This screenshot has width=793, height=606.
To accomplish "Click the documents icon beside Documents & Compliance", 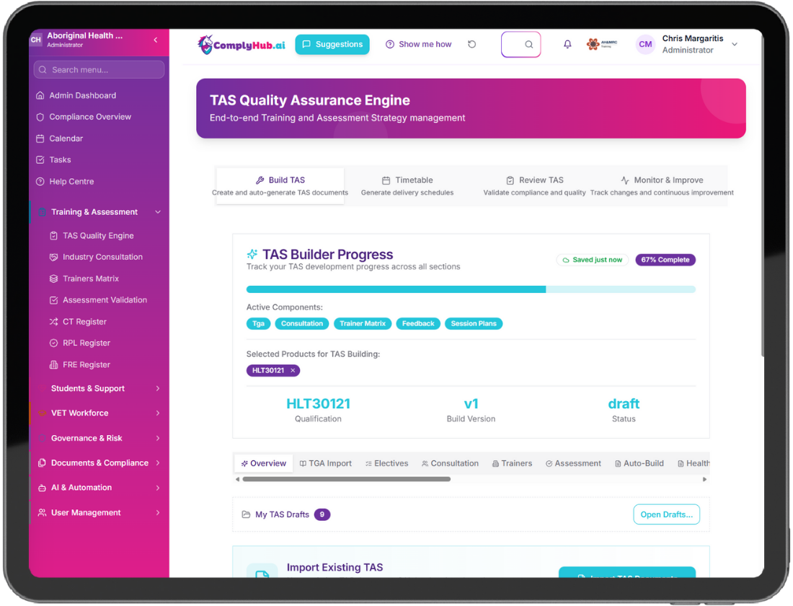I will tap(42, 462).
